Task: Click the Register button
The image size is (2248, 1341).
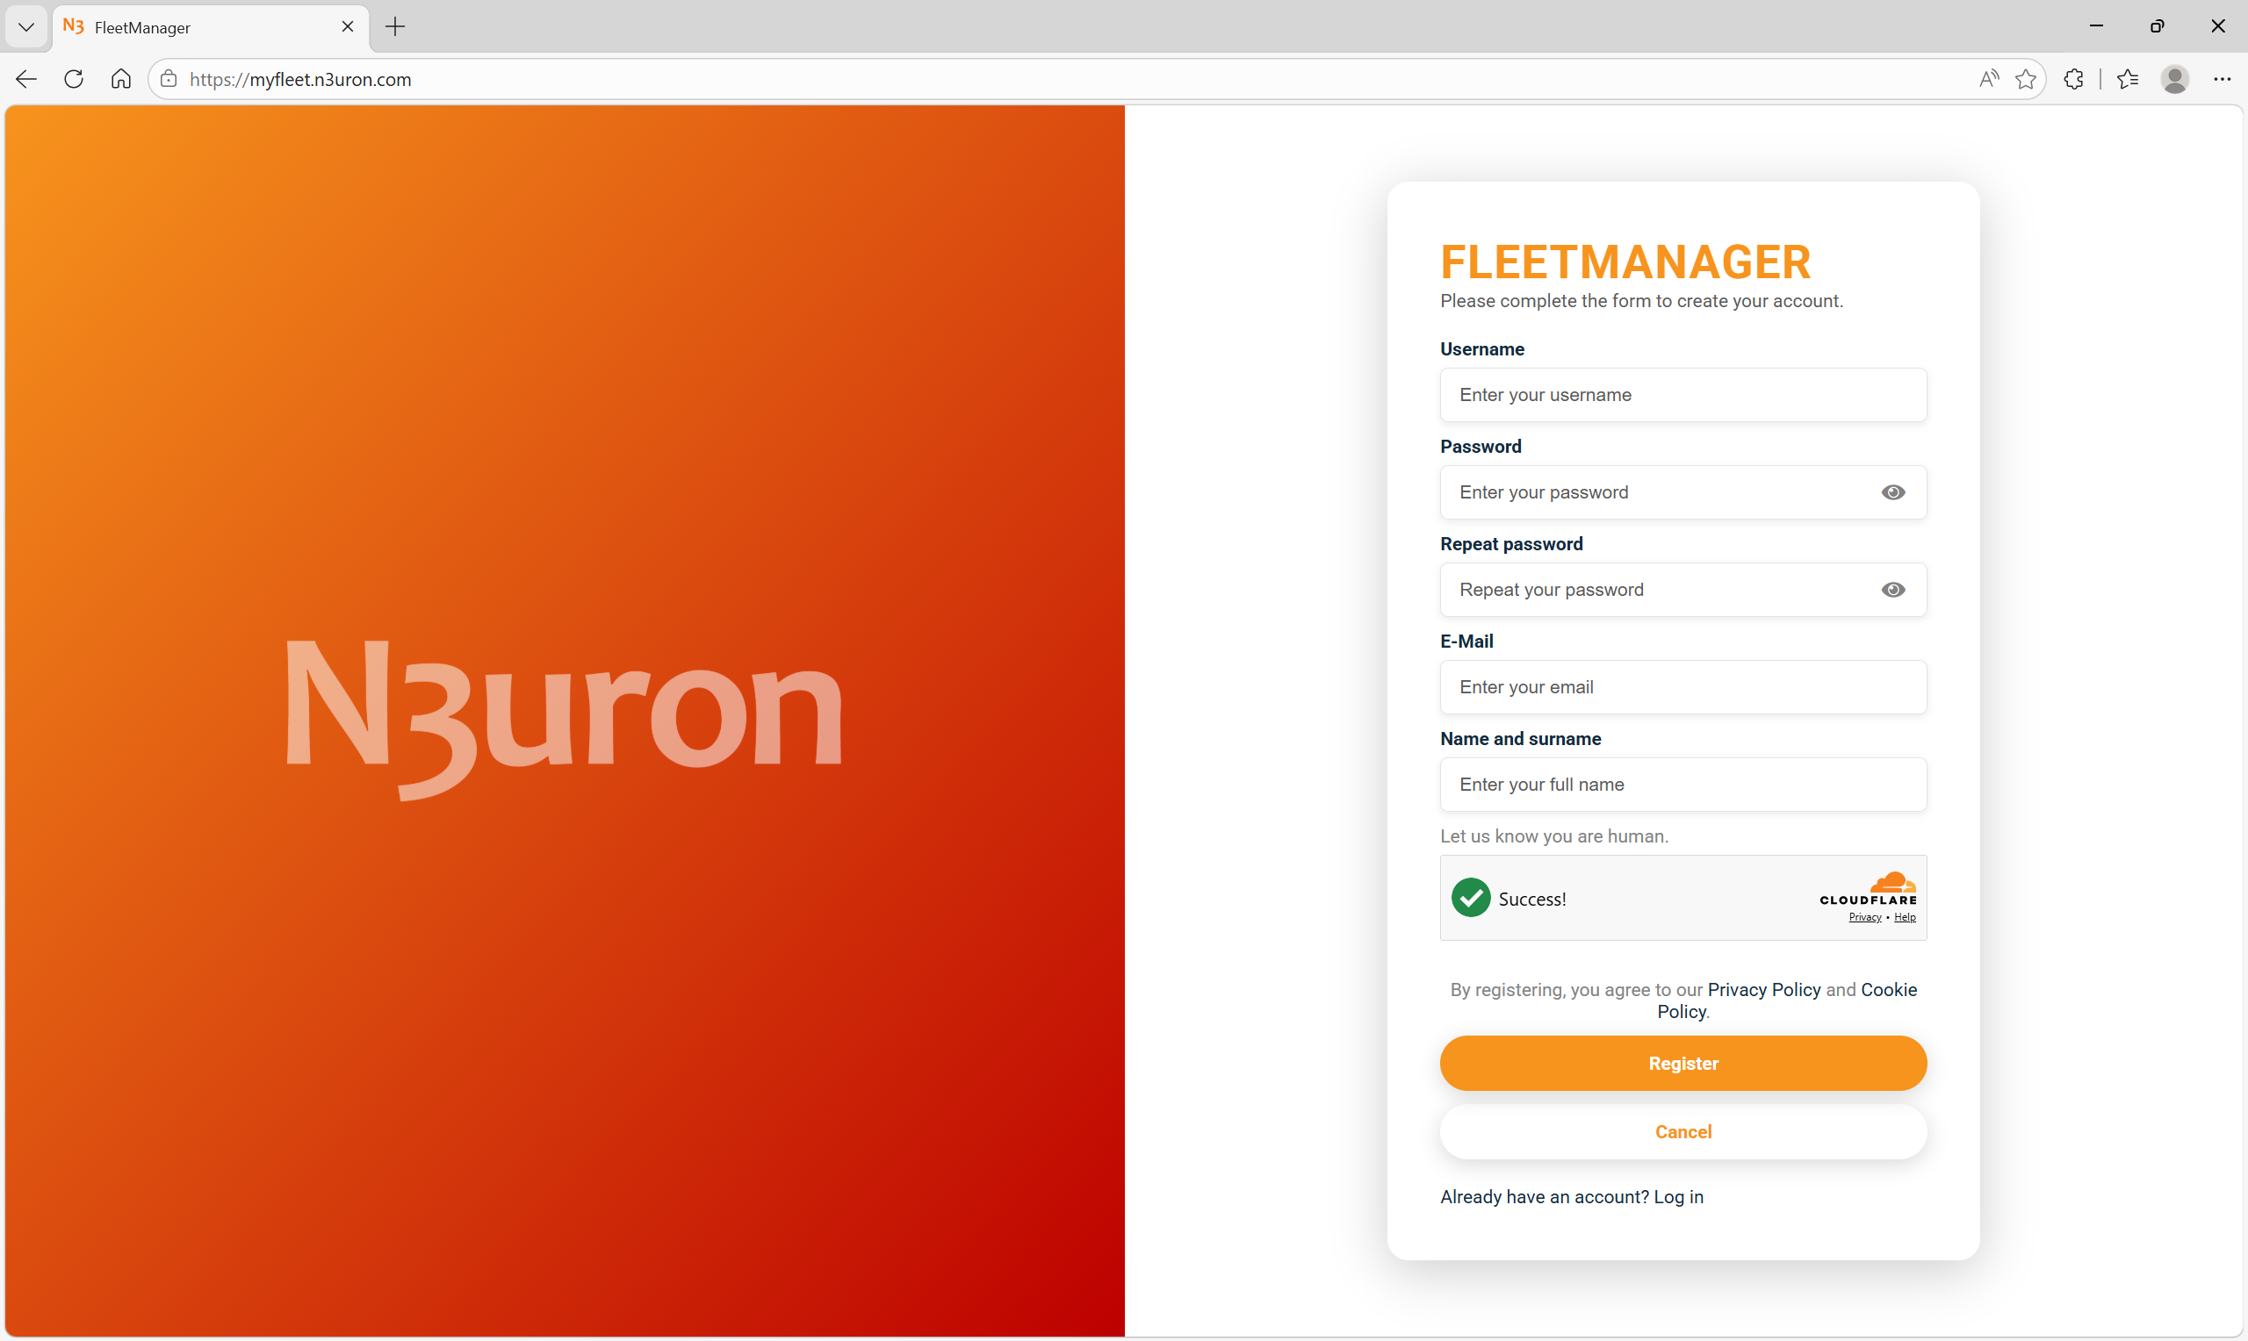Action: pos(1683,1064)
